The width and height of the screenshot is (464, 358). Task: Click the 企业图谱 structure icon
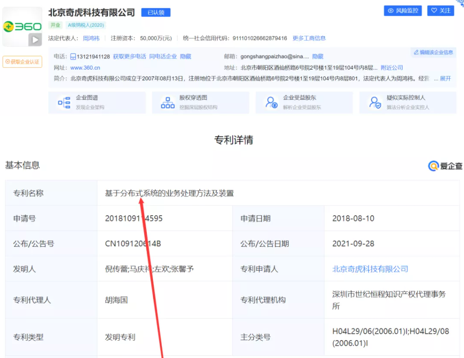(x=64, y=103)
